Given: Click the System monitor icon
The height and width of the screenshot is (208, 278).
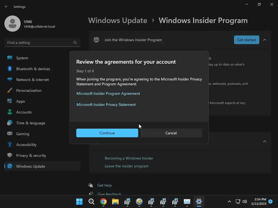Looking at the screenshot, I should [10, 58].
